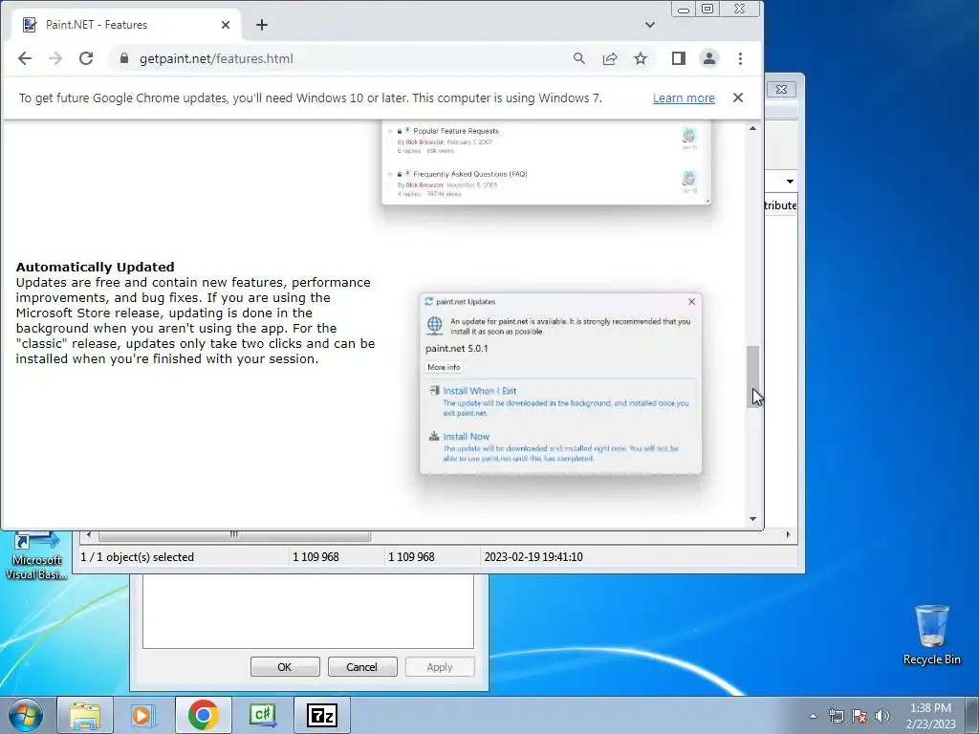Reload the Paint.NET features page
The width and height of the screenshot is (979, 734).
point(86,58)
